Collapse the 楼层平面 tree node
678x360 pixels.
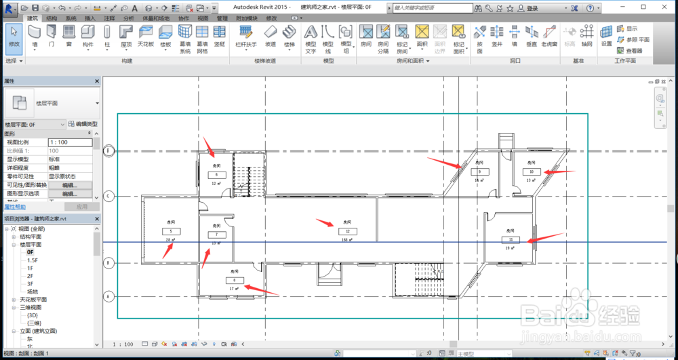click(14, 245)
